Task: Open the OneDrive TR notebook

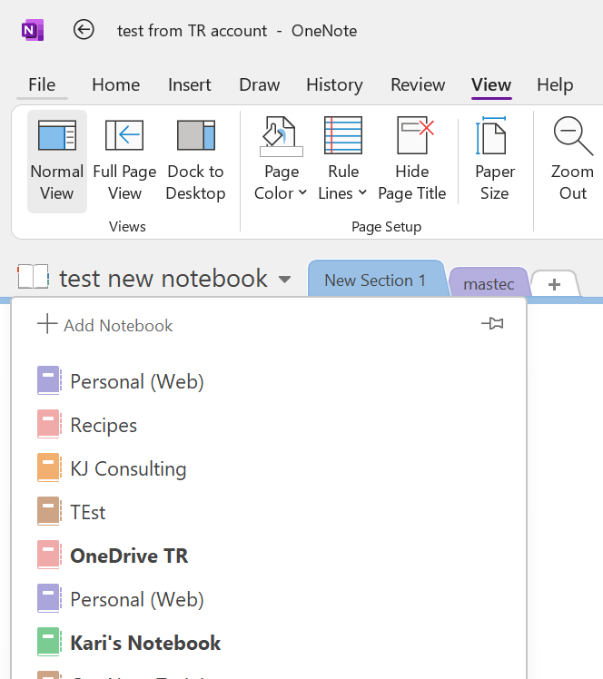Action: [269, 556]
